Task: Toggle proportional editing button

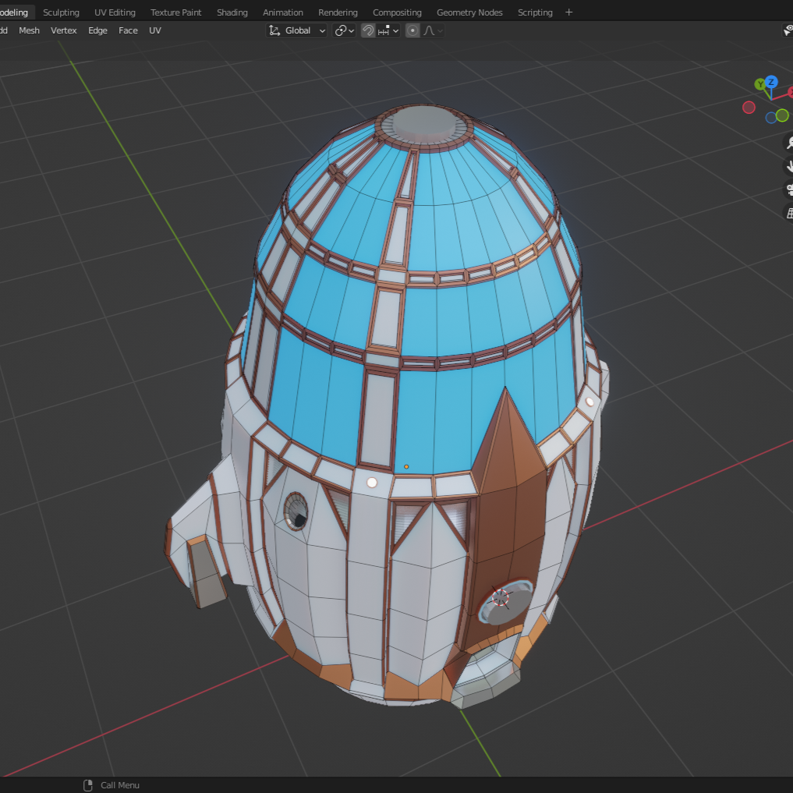Action: coord(412,30)
